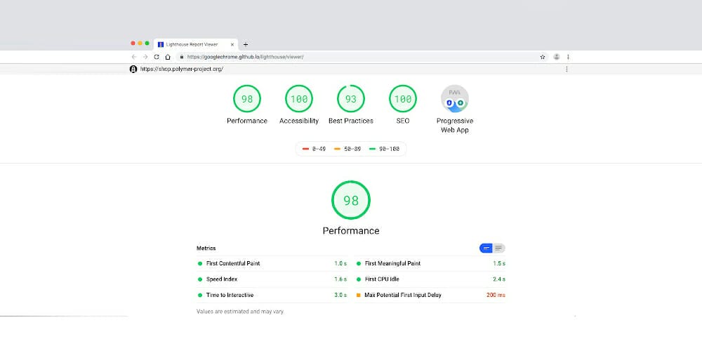Click the address bar URL field
This screenshot has width=702, height=351.
click(x=361, y=57)
